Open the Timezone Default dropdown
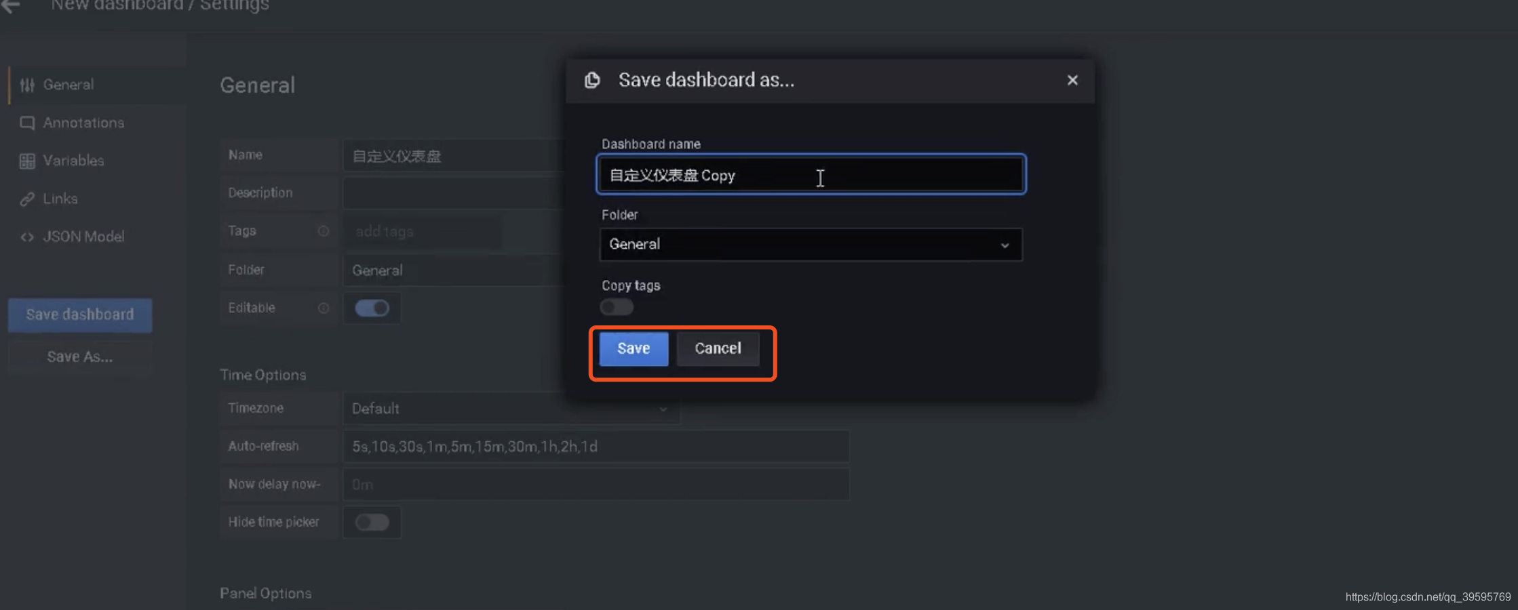The image size is (1518, 610). (511, 408)
